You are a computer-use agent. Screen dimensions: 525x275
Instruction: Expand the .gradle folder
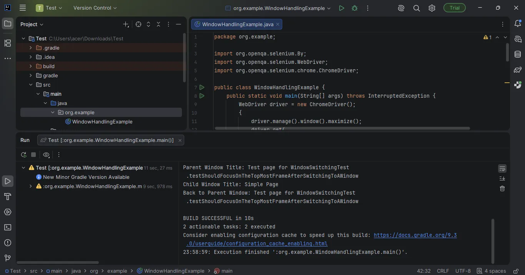pyautogui.click(x=31, y=48)
